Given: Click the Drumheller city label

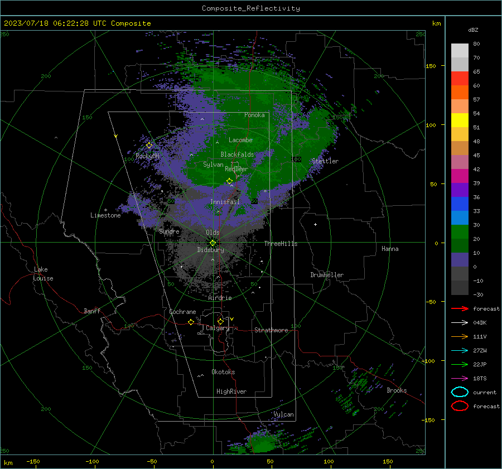Looking at the screenshot, I should pos(327,275).
